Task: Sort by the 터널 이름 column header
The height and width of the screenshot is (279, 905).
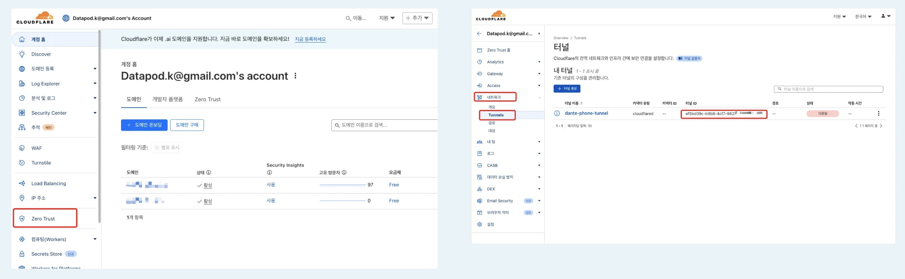Action: point(574,103)
